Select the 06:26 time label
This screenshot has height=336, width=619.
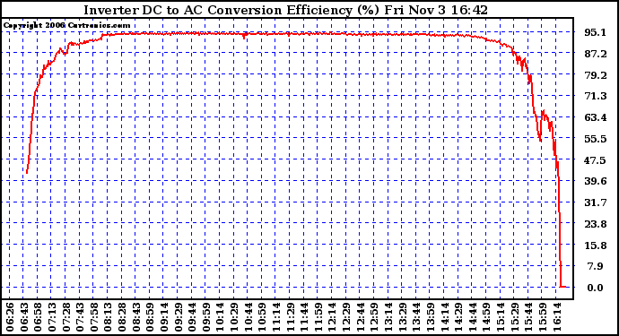click(x=10, y=317)
